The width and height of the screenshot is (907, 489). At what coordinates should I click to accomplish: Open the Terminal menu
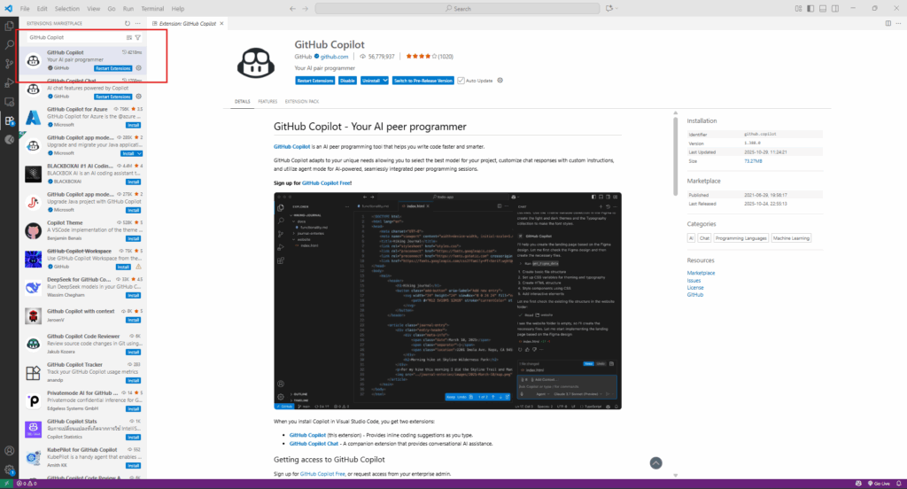point(152,9)
